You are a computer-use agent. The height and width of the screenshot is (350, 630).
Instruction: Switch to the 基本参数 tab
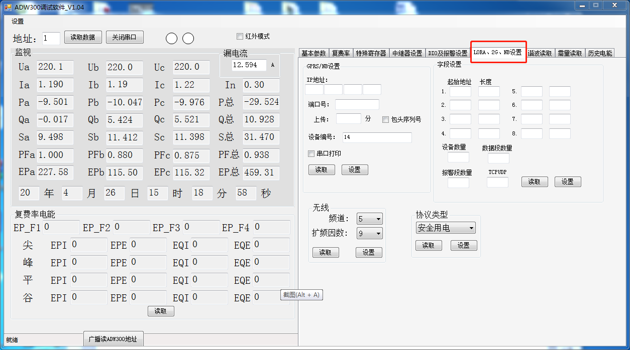pyautogui.click(x=313, y=53)
